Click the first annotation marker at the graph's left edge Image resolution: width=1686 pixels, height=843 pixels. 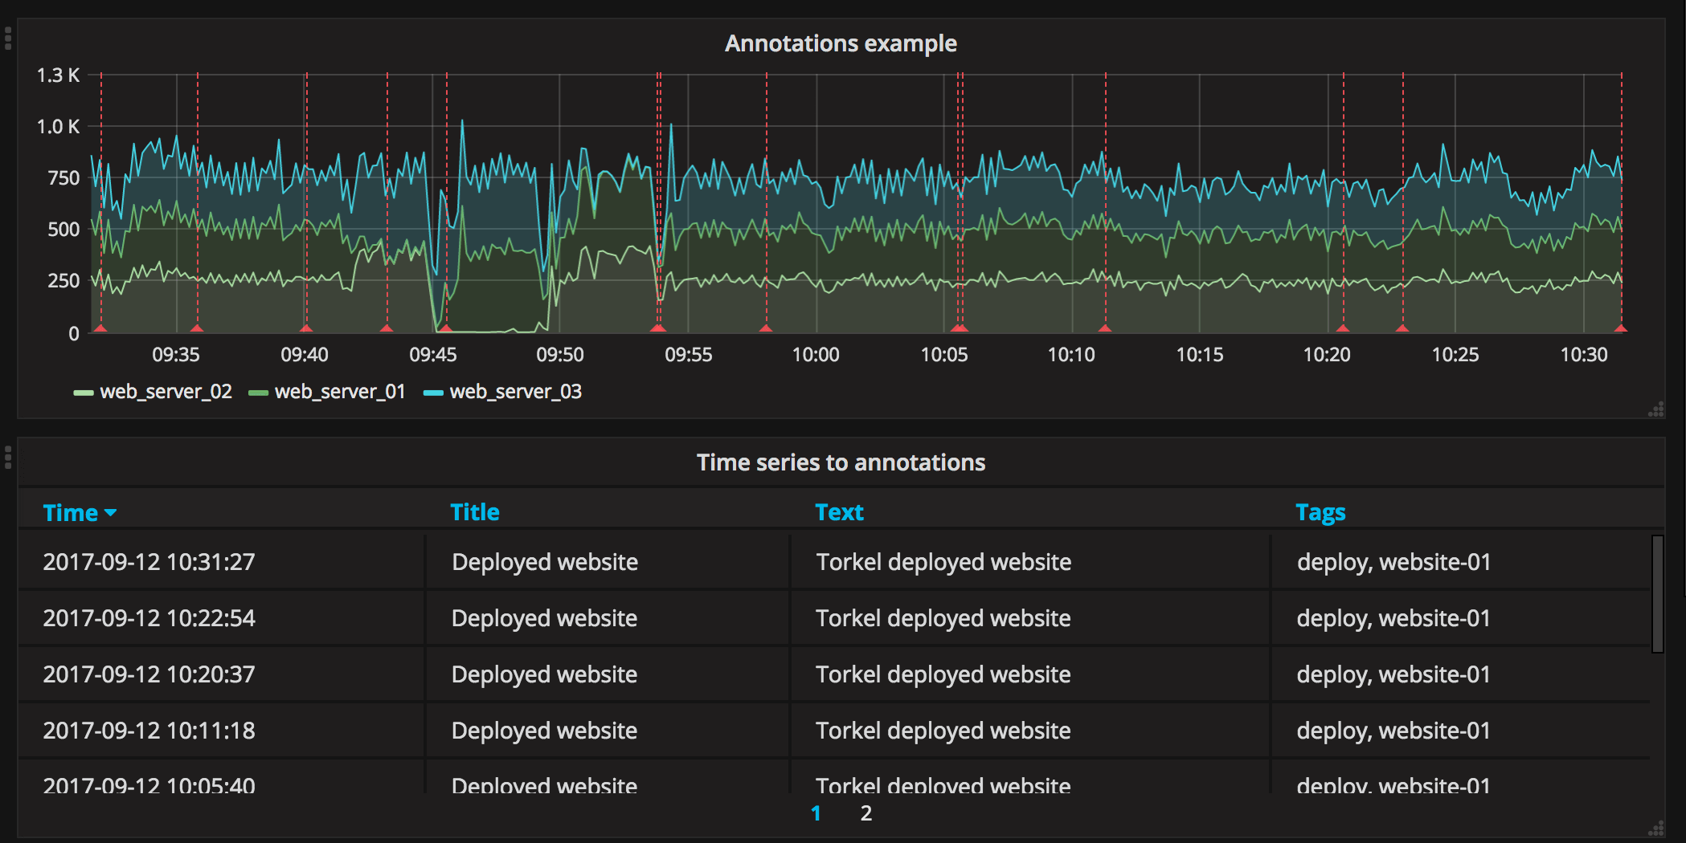[100, 328]
